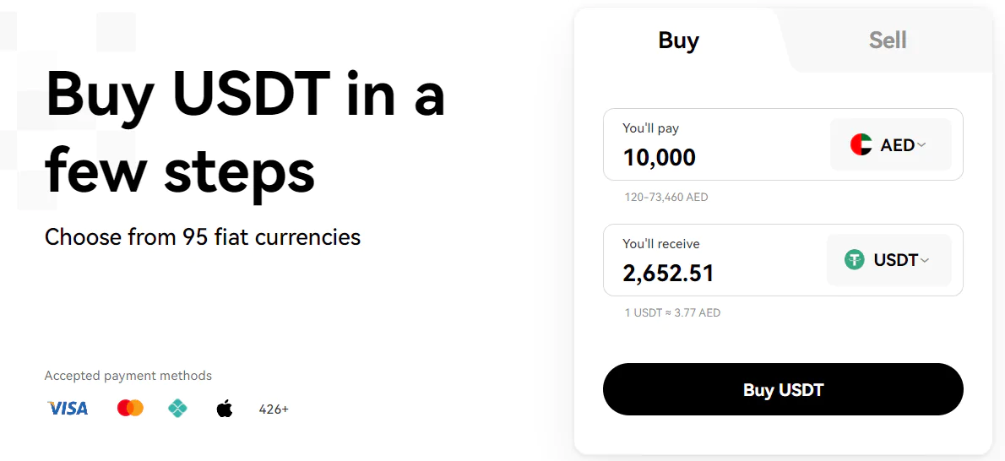This screenshot has width=1005, height=461.
Task: Click the Accepted payment methods label
Action: pyautogui.click(x=128, y=376)
